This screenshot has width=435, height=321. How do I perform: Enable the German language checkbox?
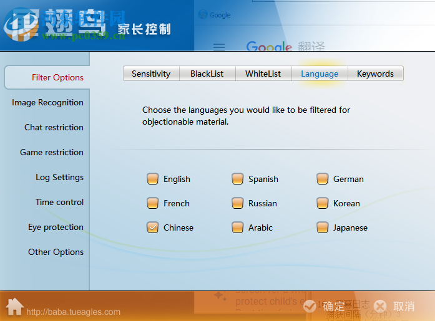tap(323, 179)
